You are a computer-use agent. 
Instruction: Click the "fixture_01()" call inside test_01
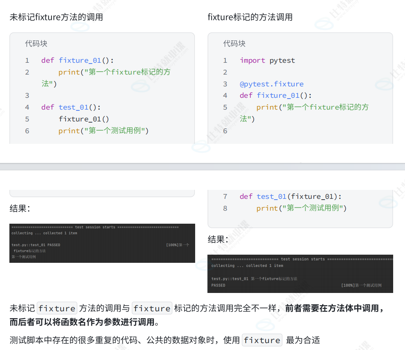click(x=84, y=119)
